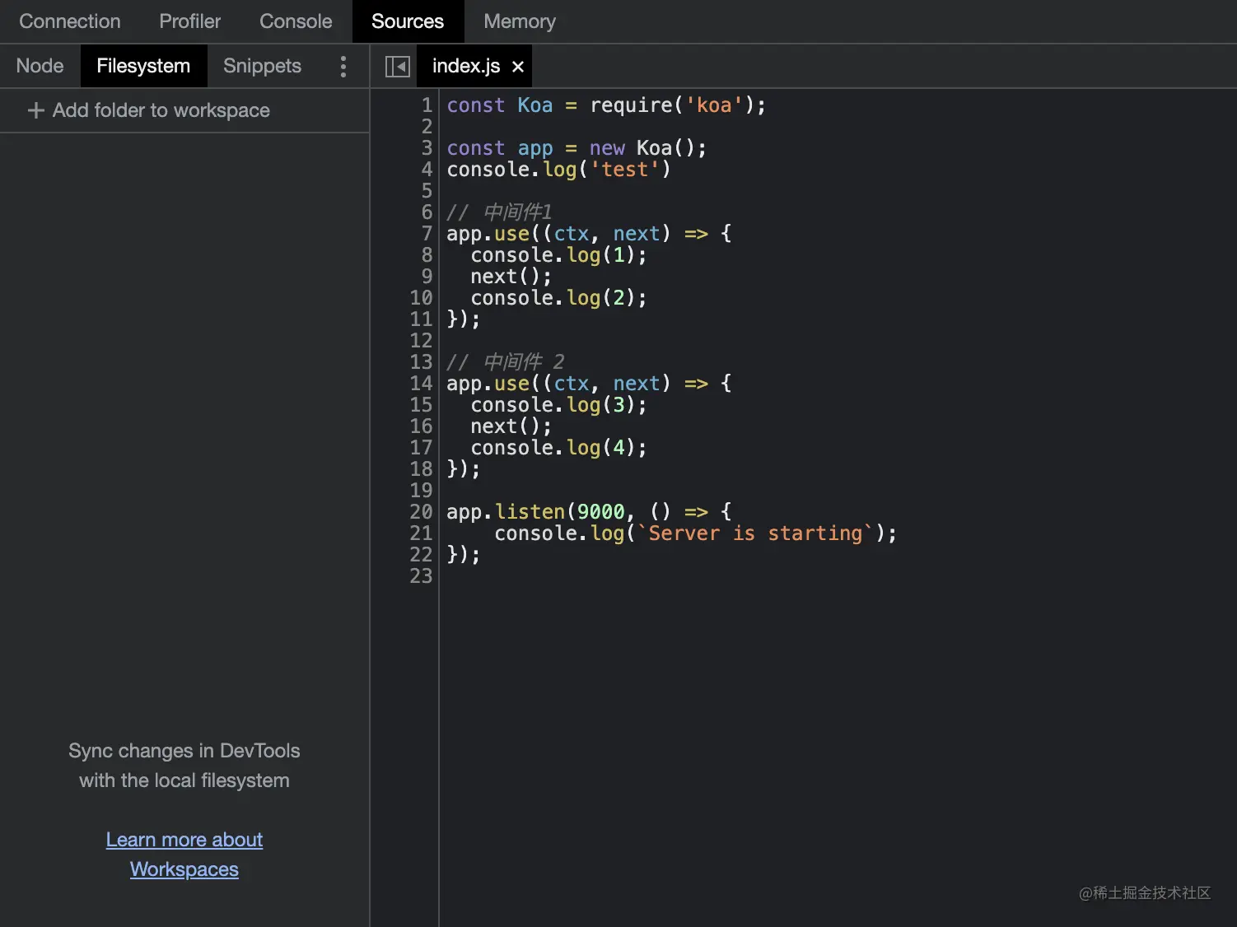Open the navigator more options menu

[343, 66]
